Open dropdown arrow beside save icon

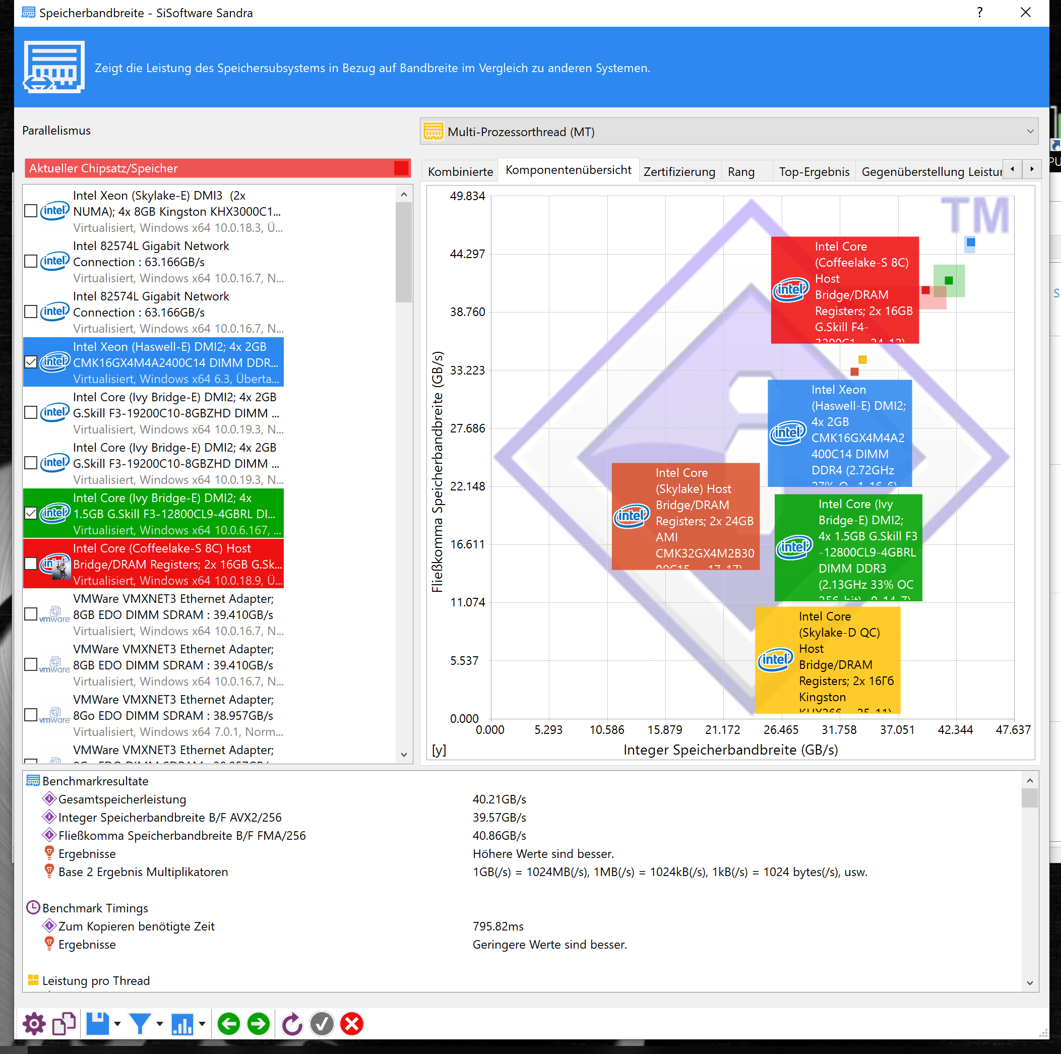(117, 1024)
